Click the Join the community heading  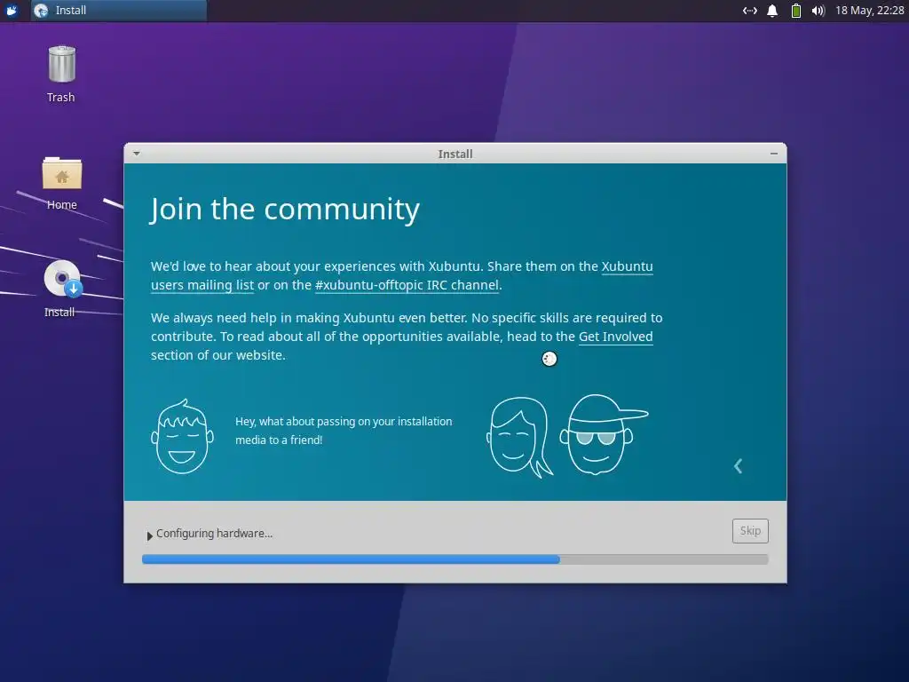(x=285, y=210)
